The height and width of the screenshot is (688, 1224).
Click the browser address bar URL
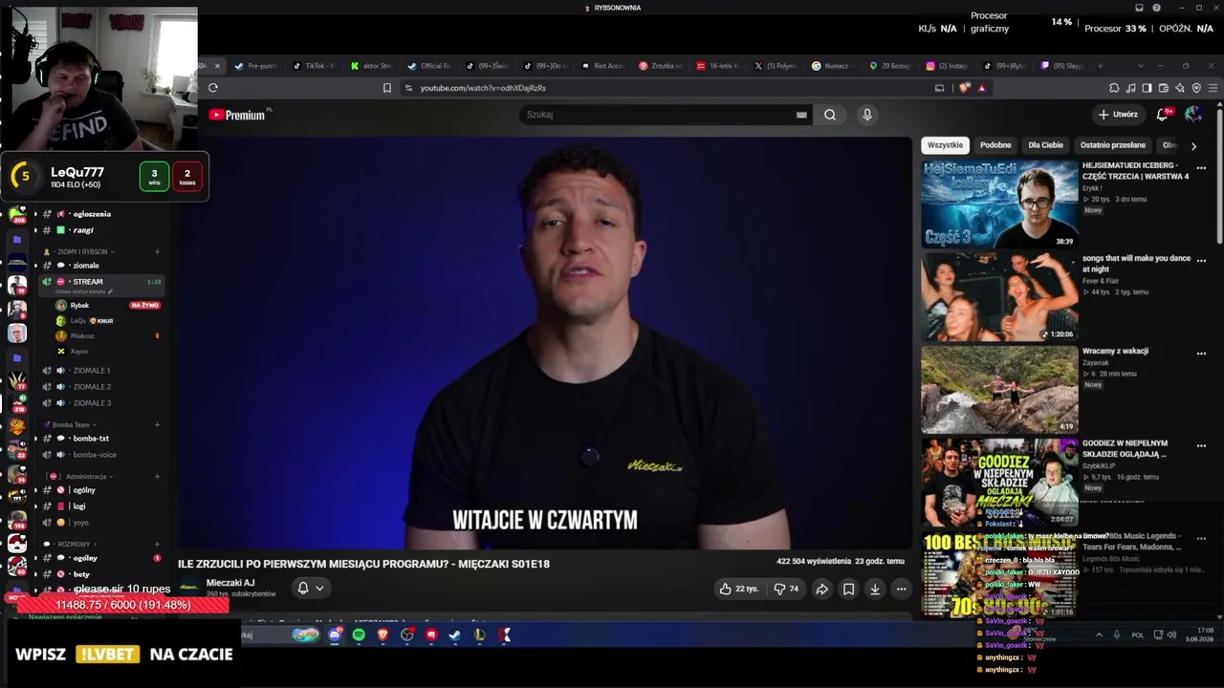tap(483, 88)
